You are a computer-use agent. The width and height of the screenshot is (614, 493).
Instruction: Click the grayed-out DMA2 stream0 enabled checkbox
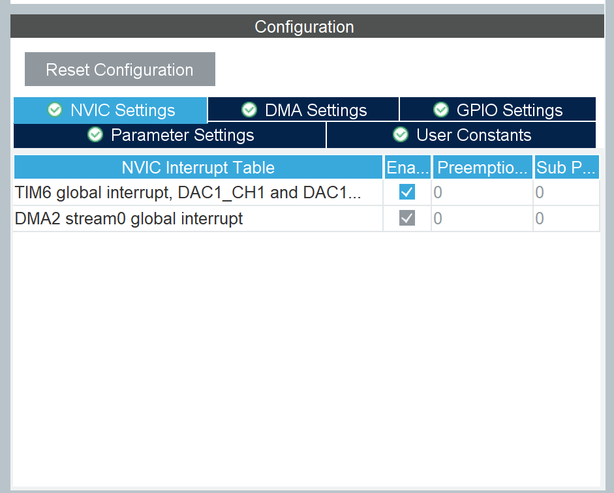pyautogui.click(x=407, y=218)
